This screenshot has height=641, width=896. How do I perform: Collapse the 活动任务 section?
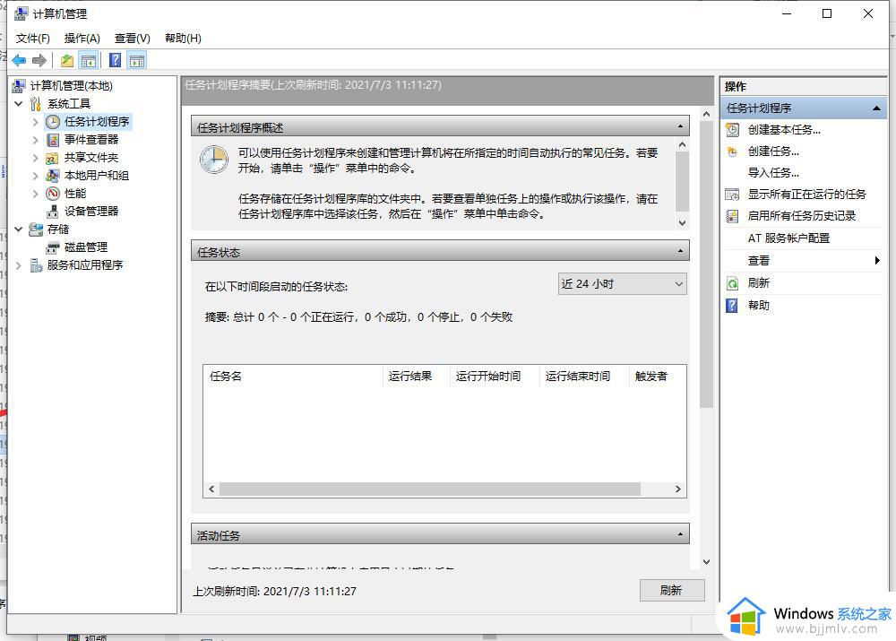click(x=680, y=534)
